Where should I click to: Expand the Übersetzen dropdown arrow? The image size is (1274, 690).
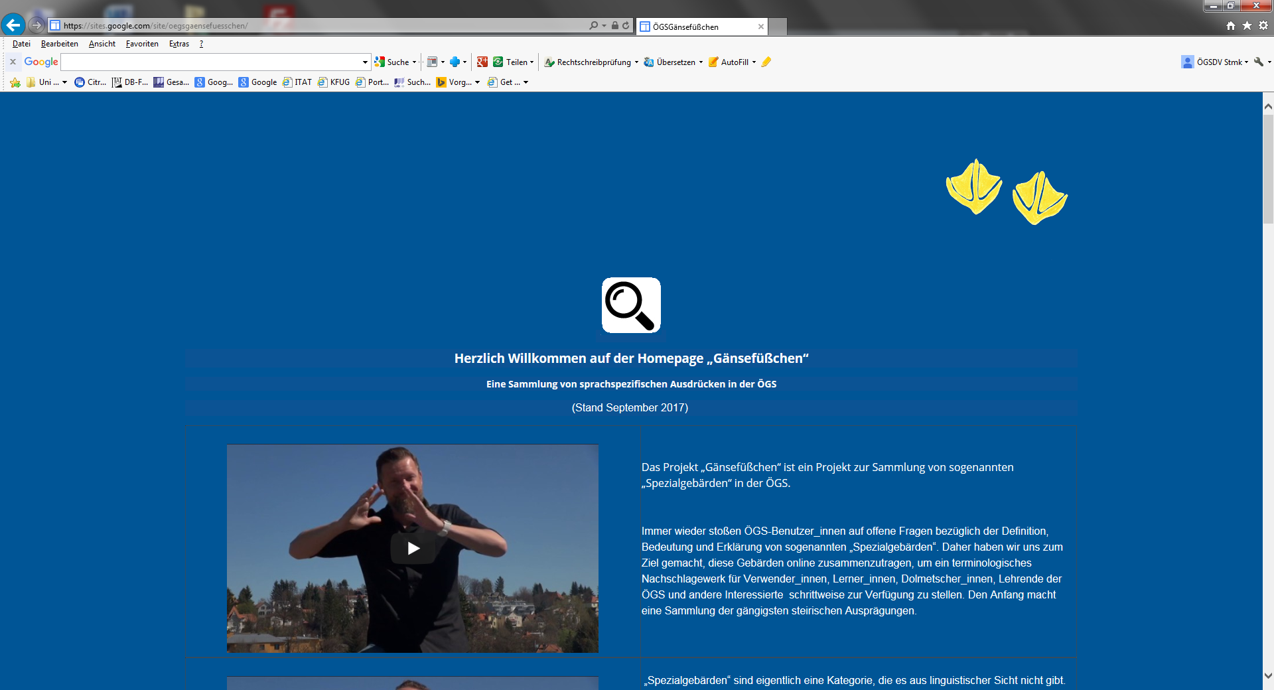coord(701,62)
